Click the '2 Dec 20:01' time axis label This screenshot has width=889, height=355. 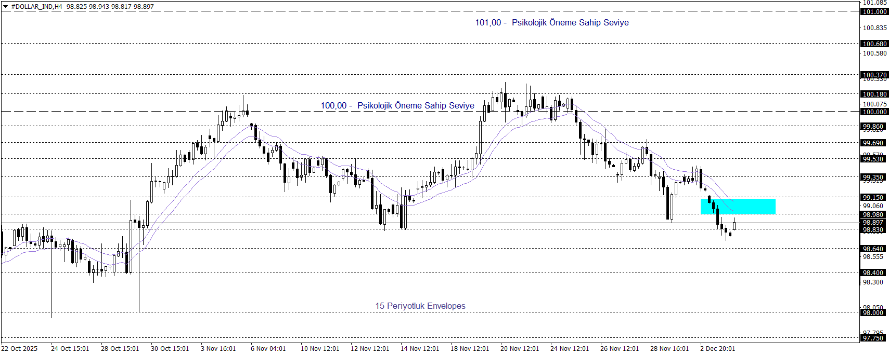(x=717, y=348)
